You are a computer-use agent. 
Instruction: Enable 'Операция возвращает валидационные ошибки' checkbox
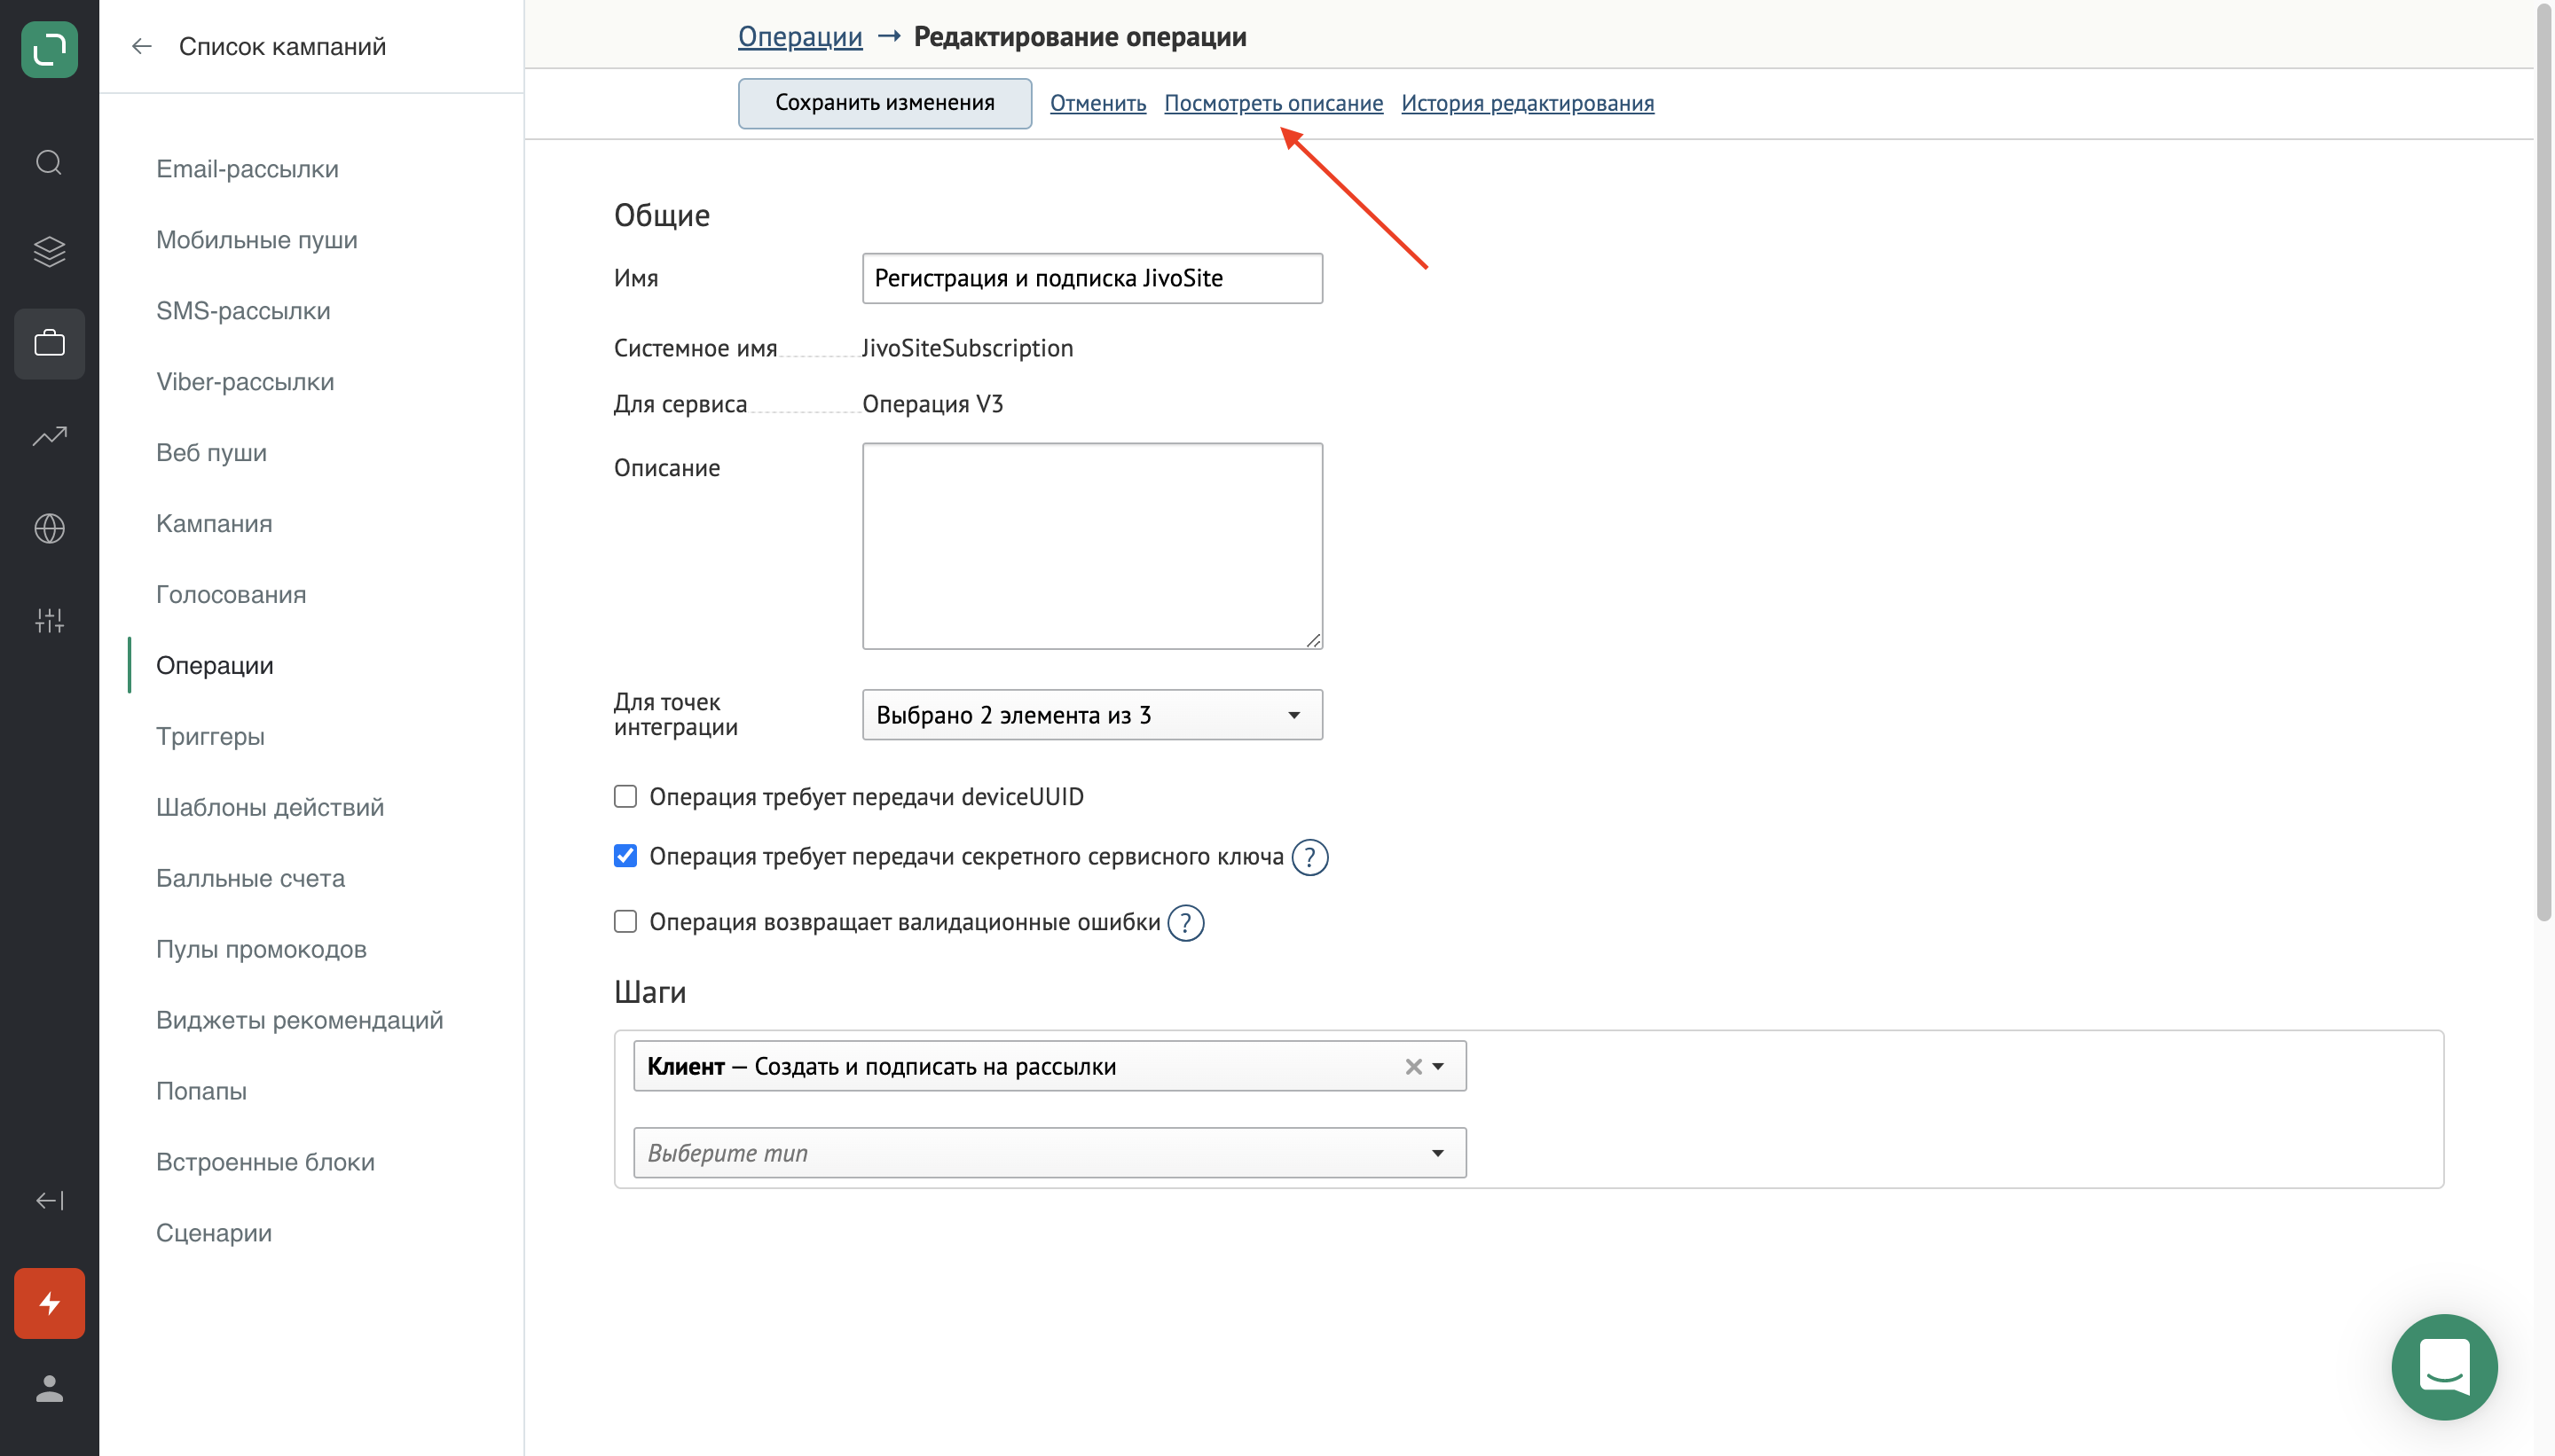pos(625,921)
